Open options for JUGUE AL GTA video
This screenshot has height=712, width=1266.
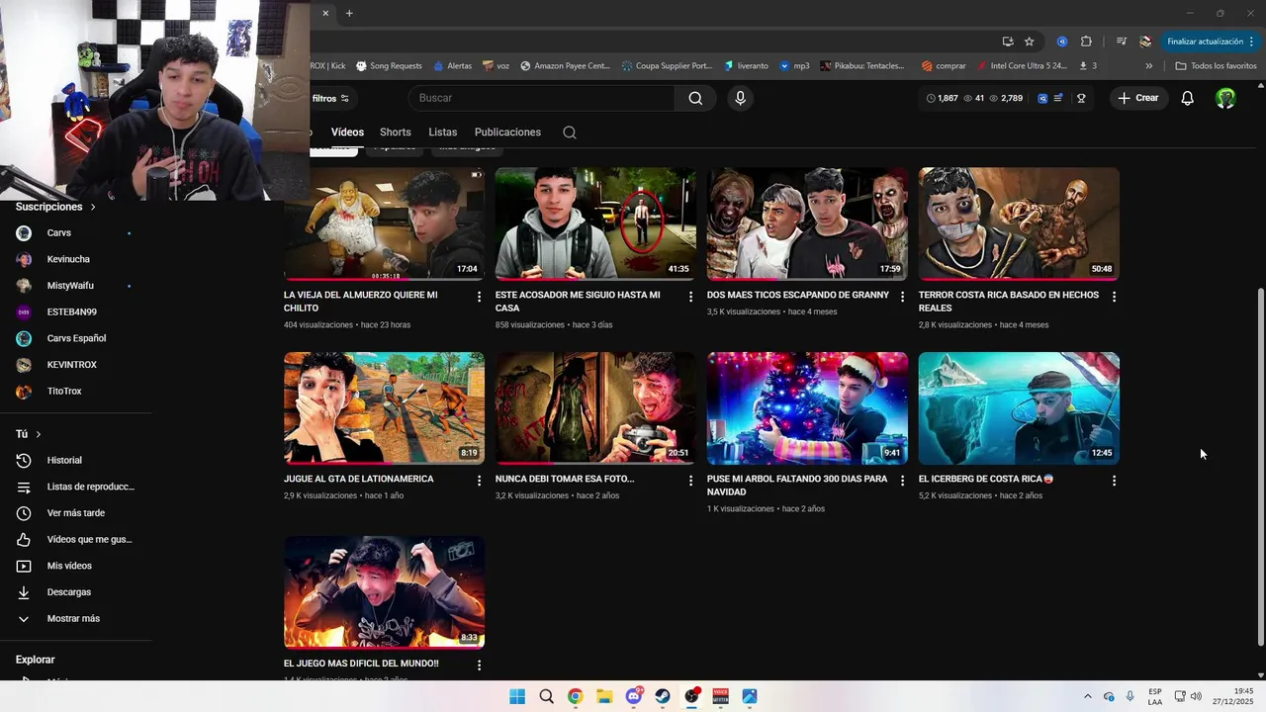[479, 481]
